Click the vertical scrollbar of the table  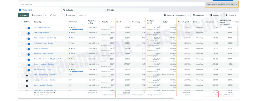pyautogui.click(x=237, y=38)
